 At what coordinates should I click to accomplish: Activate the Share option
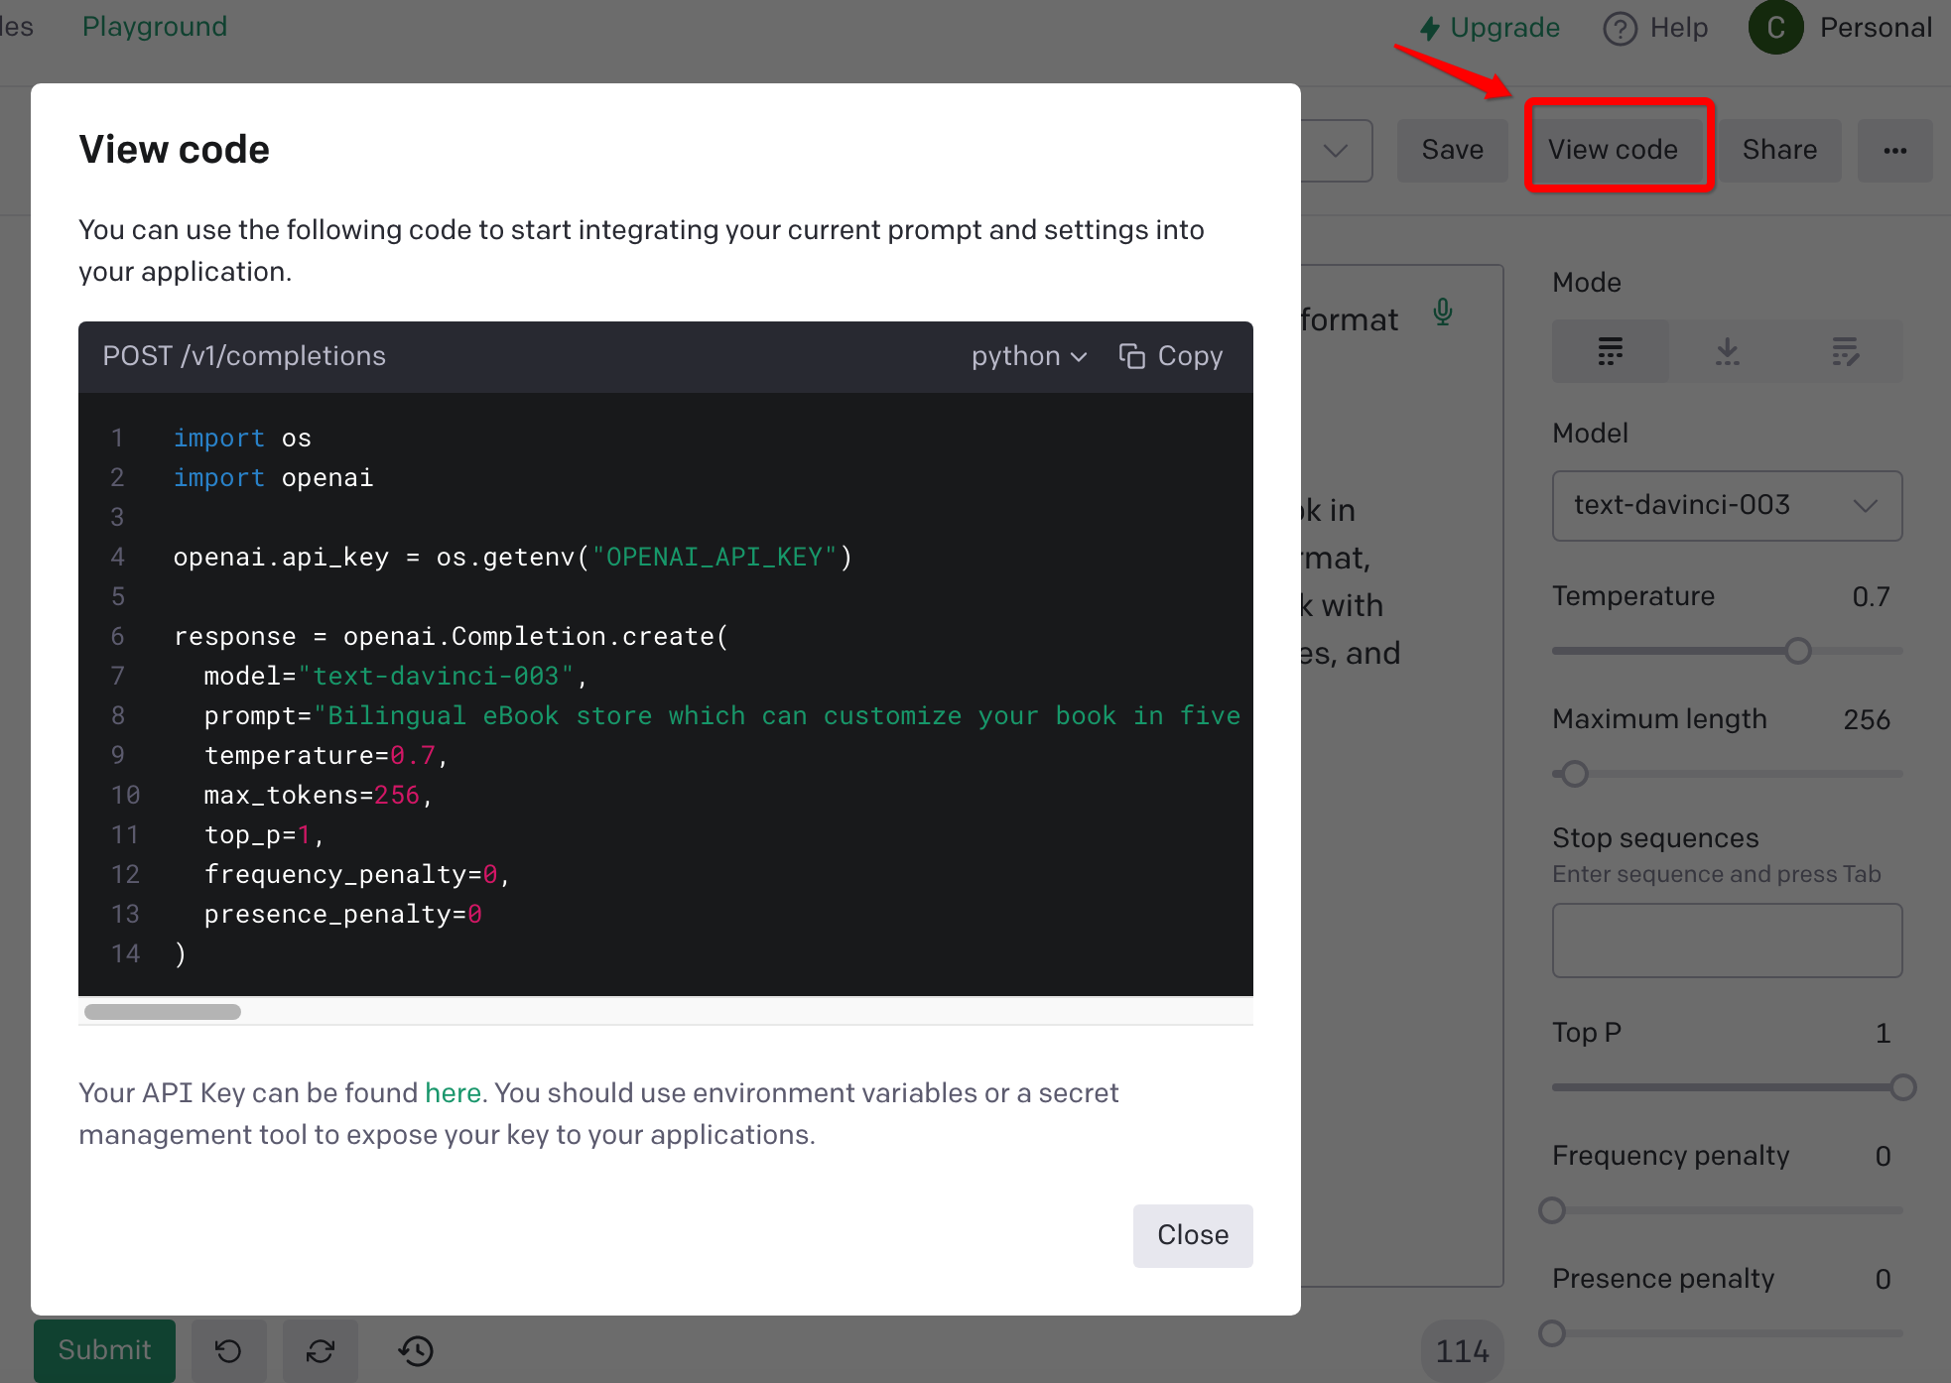(x=1779, y=150)
